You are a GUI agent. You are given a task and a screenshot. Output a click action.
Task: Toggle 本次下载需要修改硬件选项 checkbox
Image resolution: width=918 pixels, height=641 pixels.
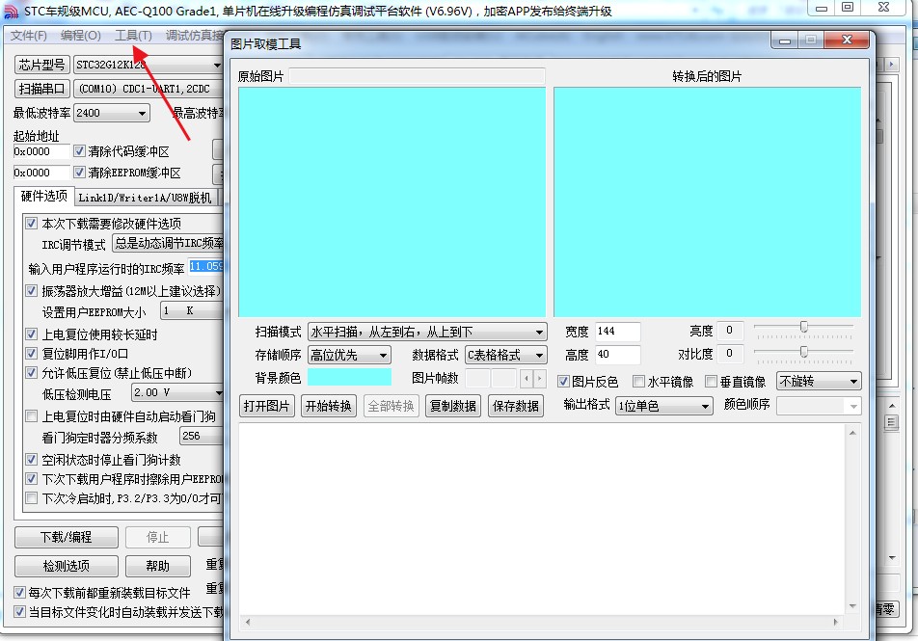[x=32, y=223]
